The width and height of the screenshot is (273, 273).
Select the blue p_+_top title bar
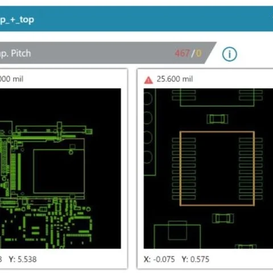pyautogui.click(x=136, y=19)
